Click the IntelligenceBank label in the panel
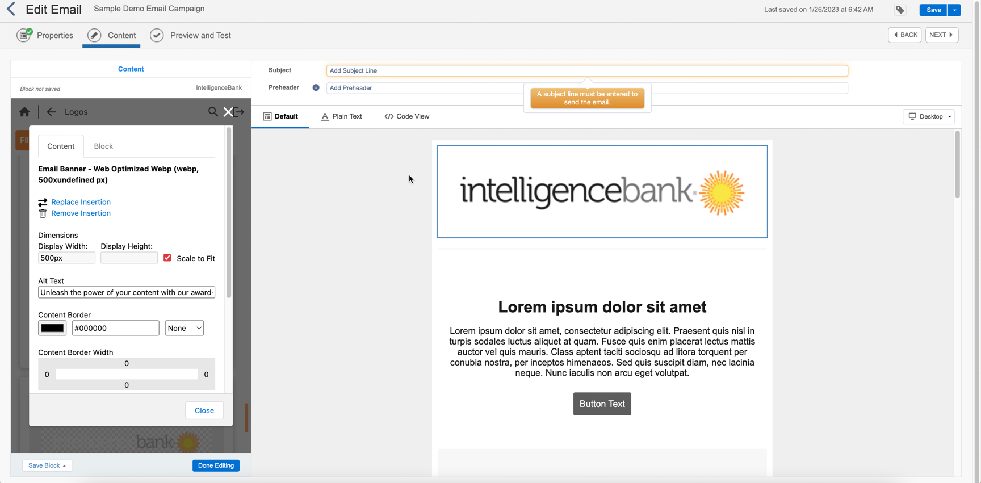981x483 pixels. pos(219,88)
